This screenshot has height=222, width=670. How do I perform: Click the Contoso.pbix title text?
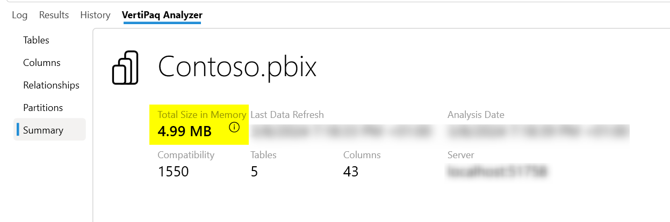coord(237,68)
